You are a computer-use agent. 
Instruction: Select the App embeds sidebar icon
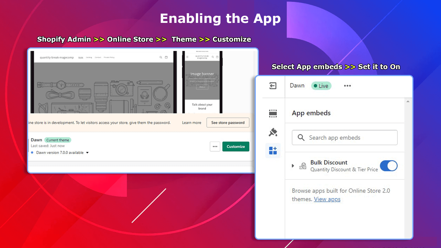click(273, 150)
